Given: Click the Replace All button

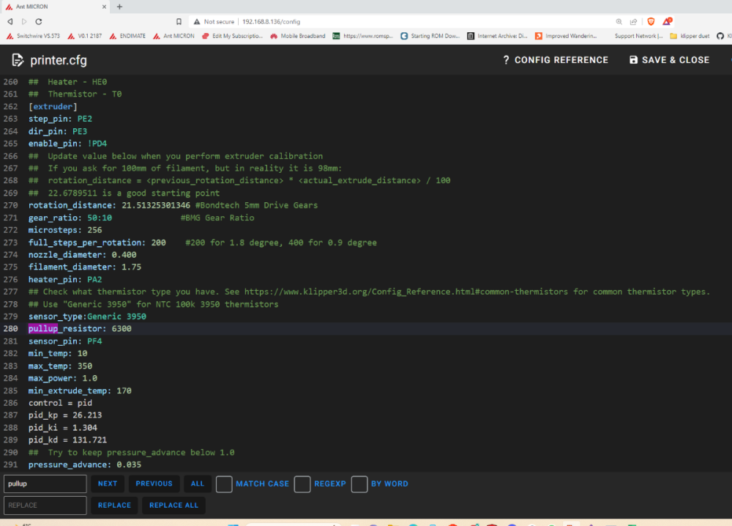Looking at the screenshot, I should tap(173, 505).
